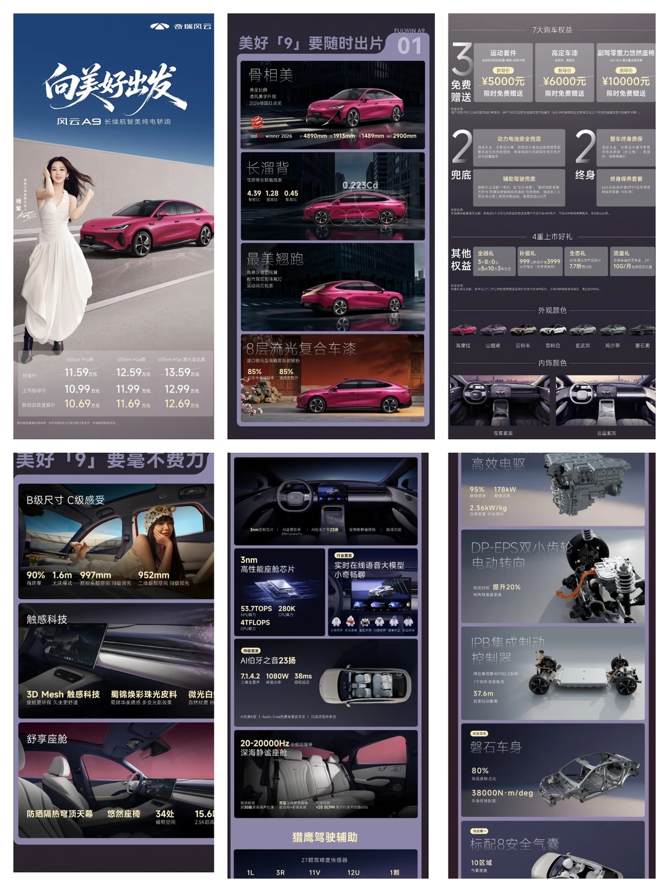
Task: Click the 动力电池安全兜底 card
Action: (520, 147)
